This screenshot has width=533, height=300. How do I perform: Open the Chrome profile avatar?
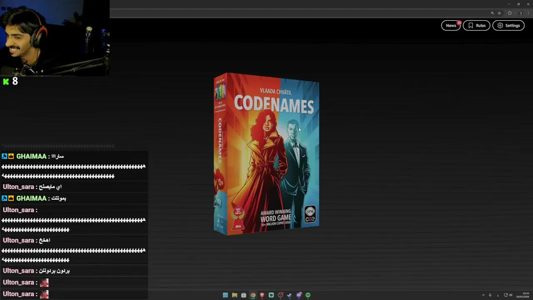[x=521, y=13]
